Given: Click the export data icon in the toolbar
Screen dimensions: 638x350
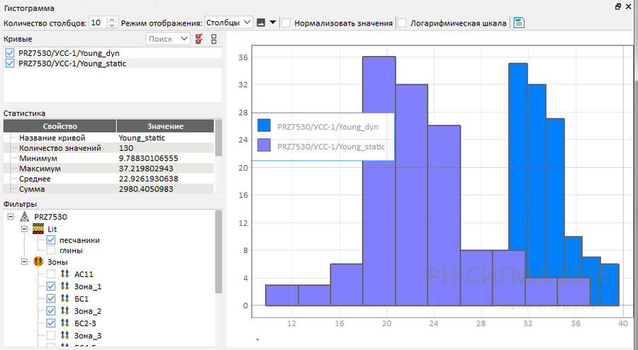Looking at the screenshot, I should pos(519,23).
